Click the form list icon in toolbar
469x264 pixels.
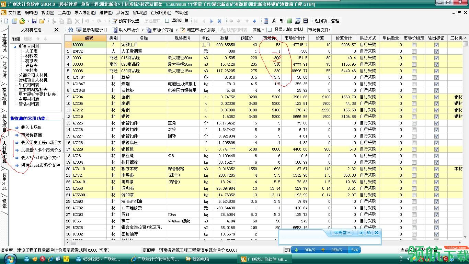point(306,21)
